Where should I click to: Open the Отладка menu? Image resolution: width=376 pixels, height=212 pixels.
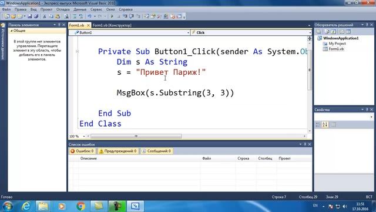tap(63, 9)
